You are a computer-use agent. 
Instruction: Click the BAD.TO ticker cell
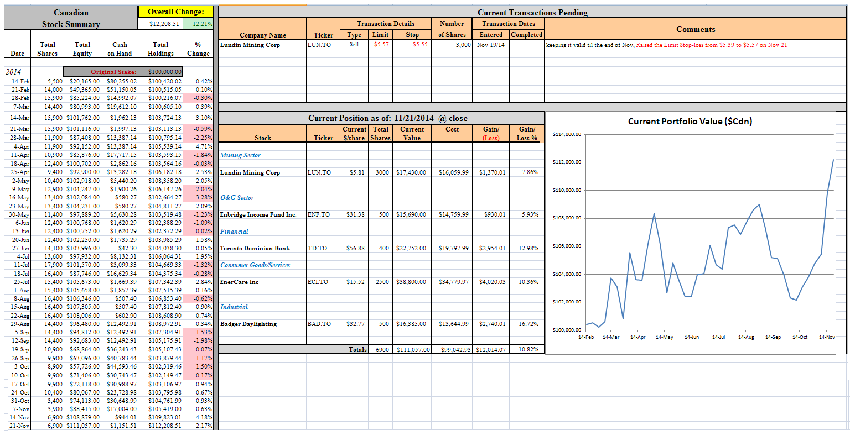pos(319,324)
